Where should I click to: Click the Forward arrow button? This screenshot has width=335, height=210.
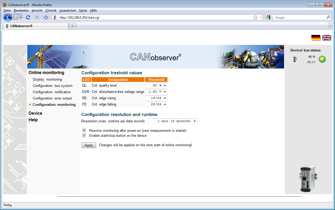point(15,18)
